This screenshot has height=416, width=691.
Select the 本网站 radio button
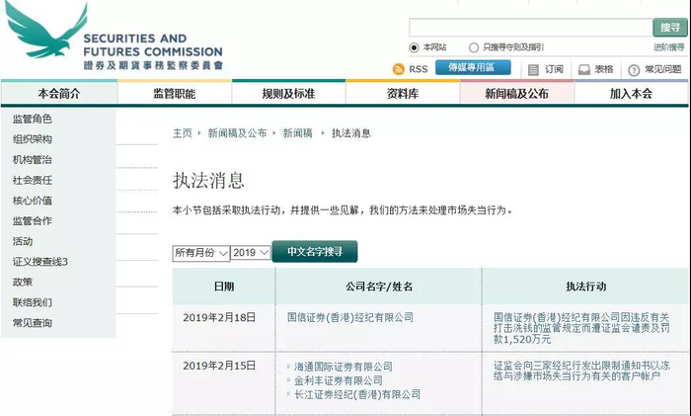tap(414, 47)
